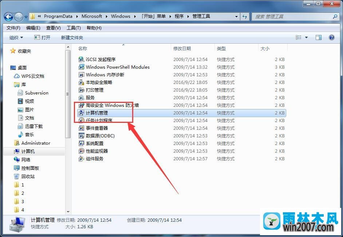
Task: Click the 系统配置 shortcut icon
Action: 81,144
